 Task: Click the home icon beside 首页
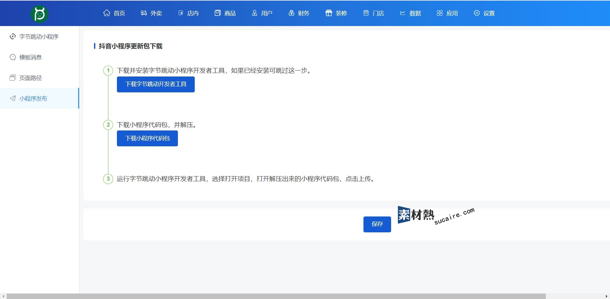107,13
